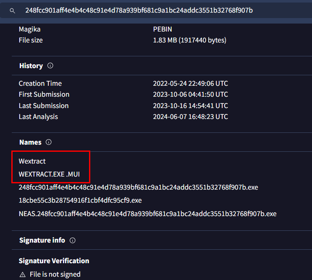The image size is (312, 280).
Task: Select the Names section heading
Action: tap(30, 143)
